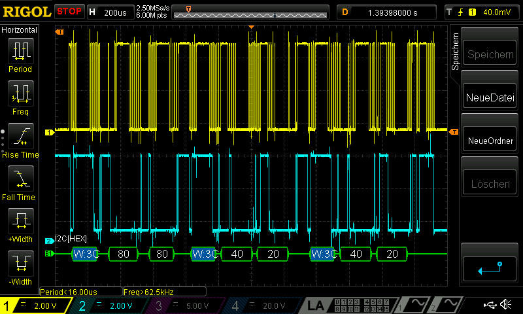
Task: Pick the +Width measurement icon
Action: (20, 221)
